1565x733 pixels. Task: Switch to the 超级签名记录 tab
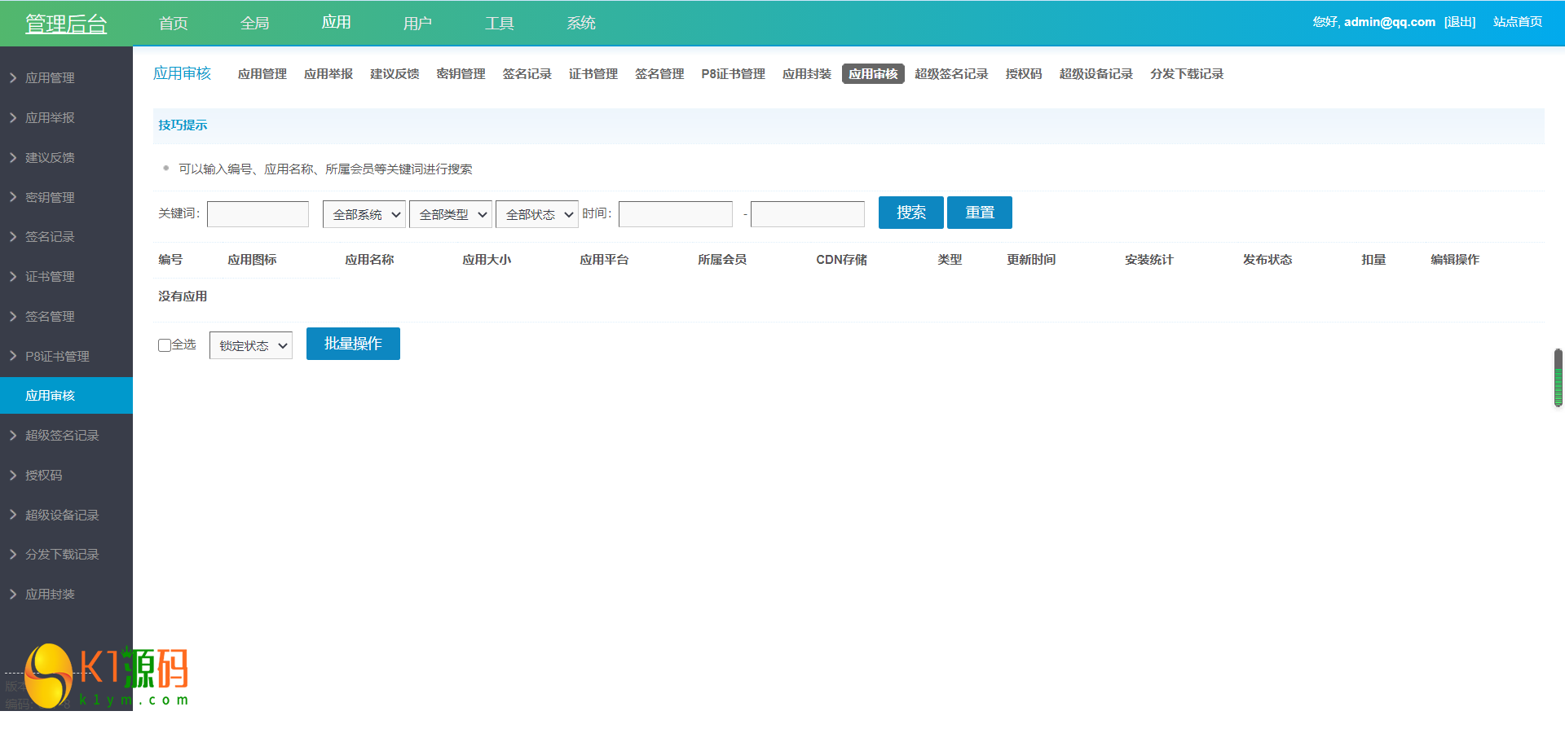tap(951, 74)
